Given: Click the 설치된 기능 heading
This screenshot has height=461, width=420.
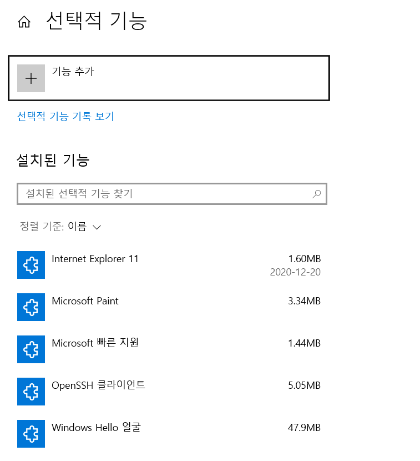Looking at the screenshot, I should 53,161.
